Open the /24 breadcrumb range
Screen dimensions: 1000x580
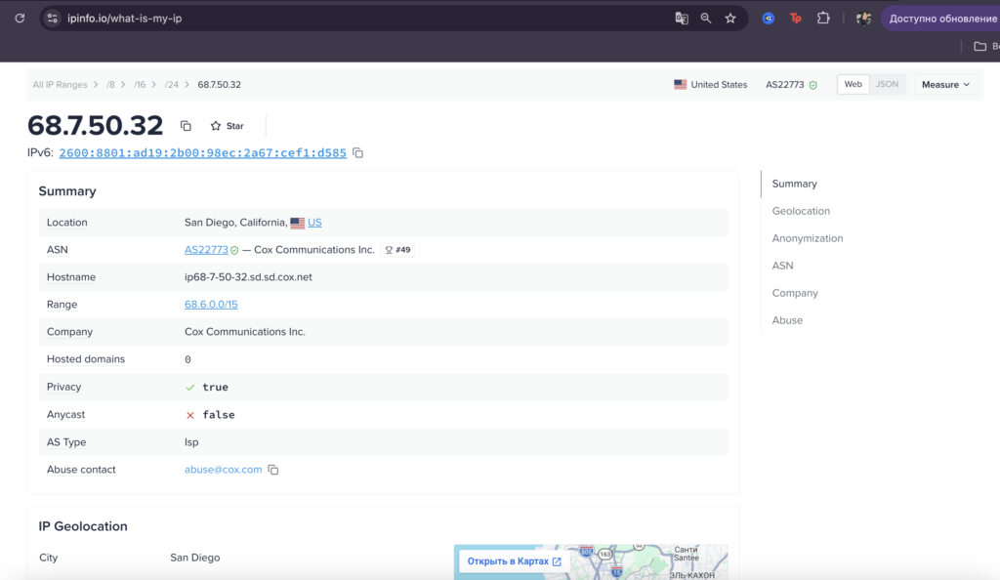click(172, 84)
